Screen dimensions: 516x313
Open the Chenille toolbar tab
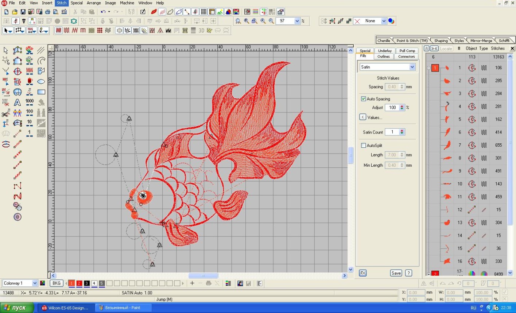click(x=384, y=40)
